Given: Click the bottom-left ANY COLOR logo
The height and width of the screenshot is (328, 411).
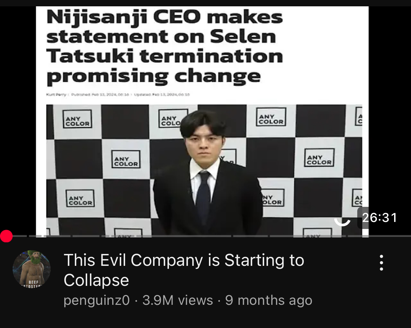Looking at the screenshot, I should click(80, 198).
